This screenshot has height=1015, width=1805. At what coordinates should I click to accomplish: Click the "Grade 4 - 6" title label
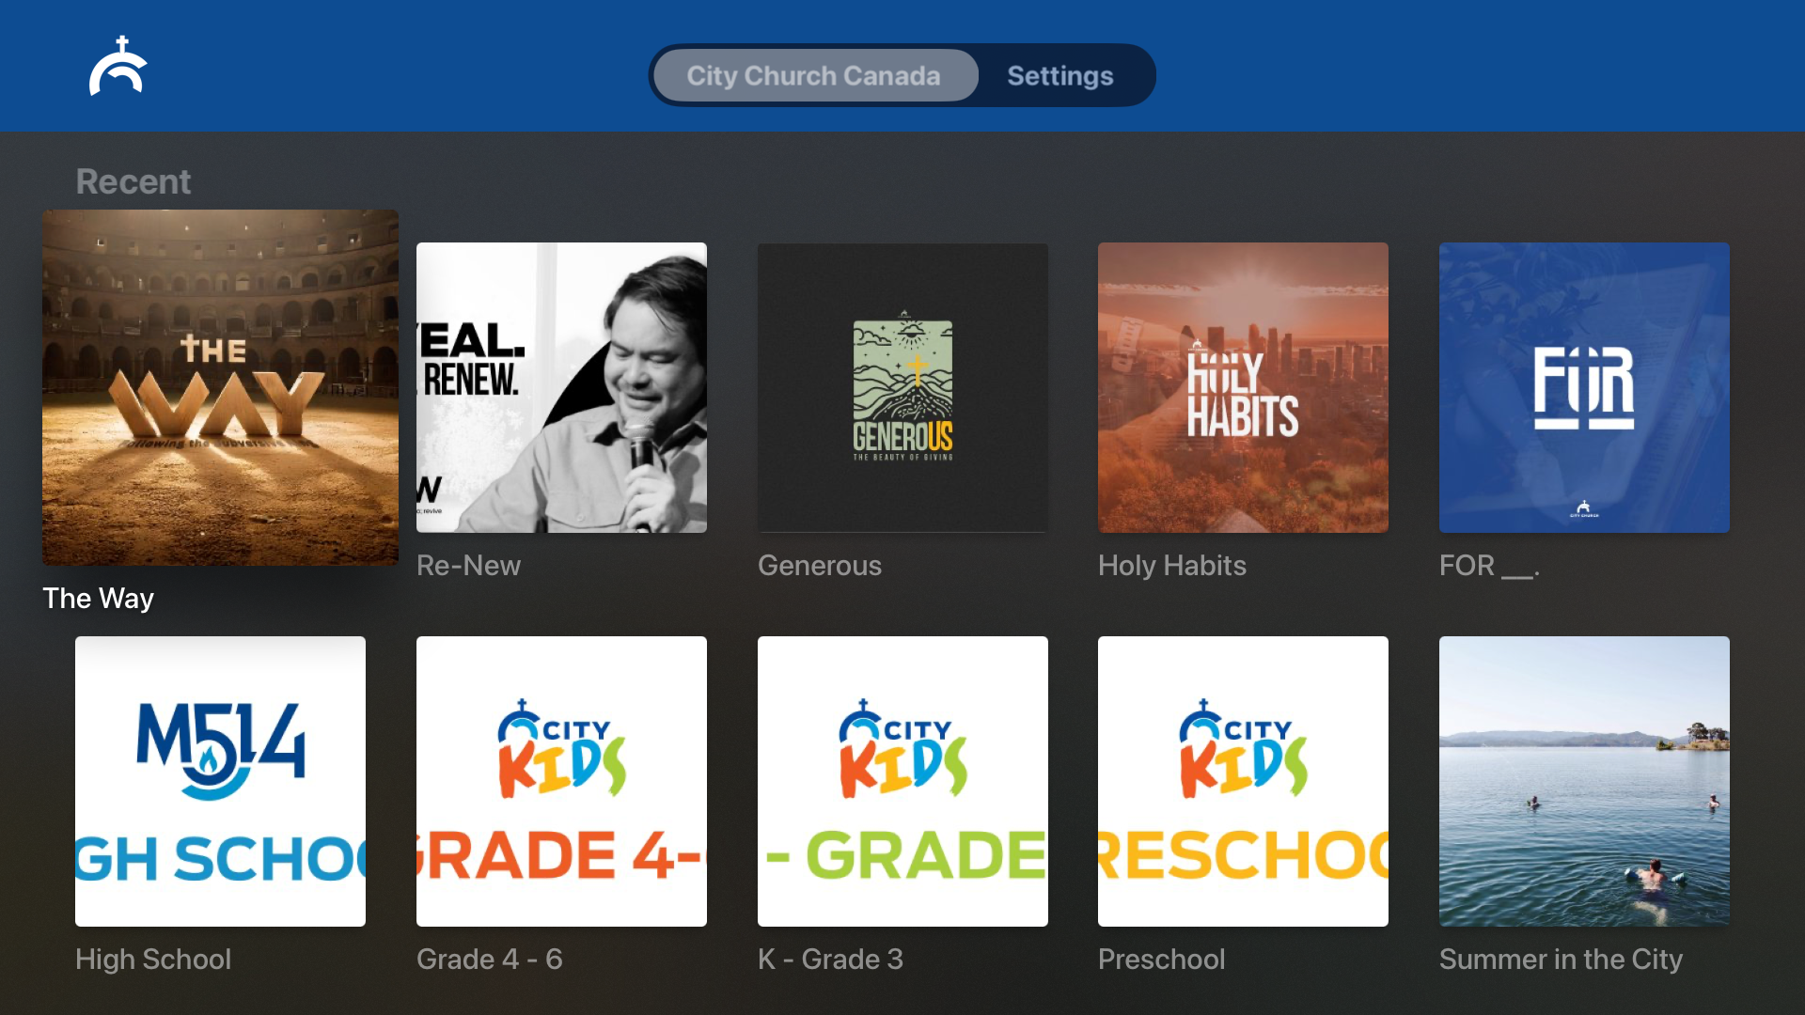[490, 960]
